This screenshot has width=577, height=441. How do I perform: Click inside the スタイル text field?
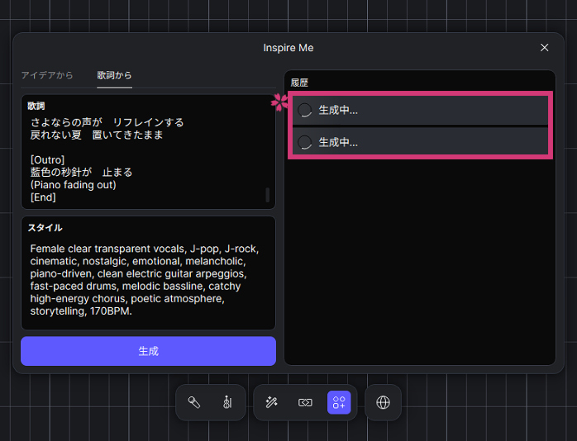(147, 279)
